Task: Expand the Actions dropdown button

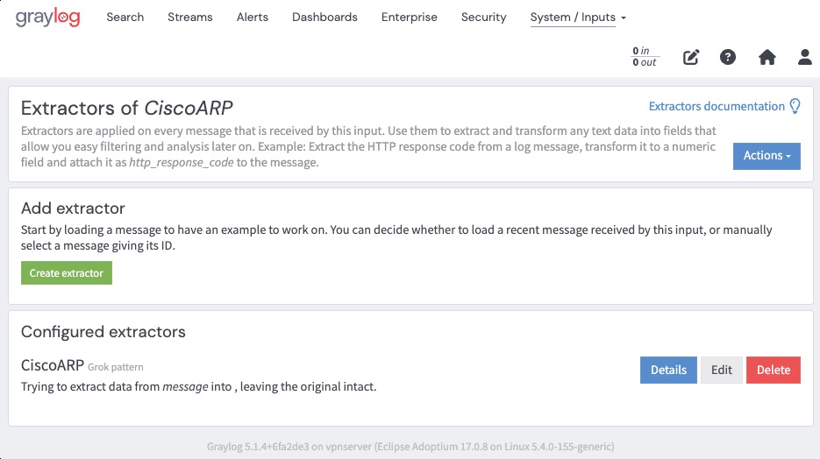Action: point(767,156)
